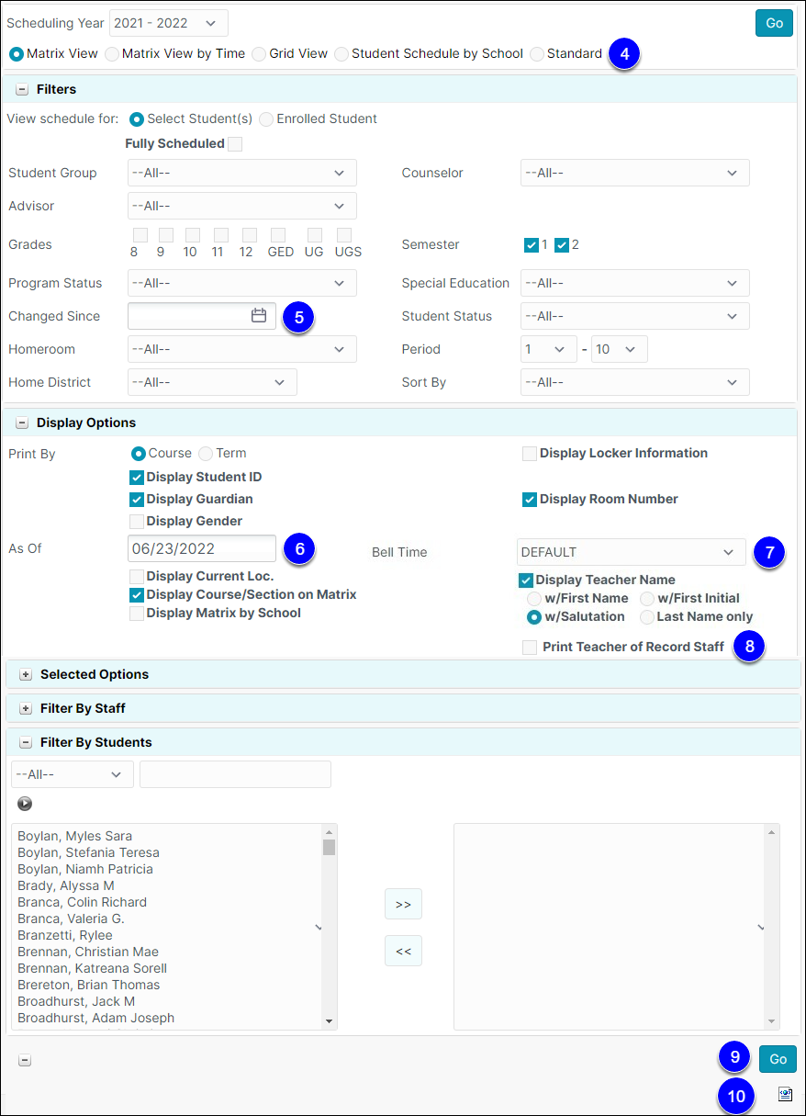Screen dimensions: 806x1116
Task: Collapse the Filters section minus icon
Action: click(x=22, y=89)
